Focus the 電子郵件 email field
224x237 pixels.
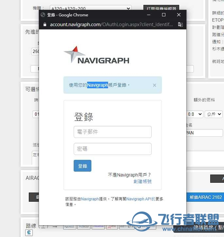click(x=113, y=132)
